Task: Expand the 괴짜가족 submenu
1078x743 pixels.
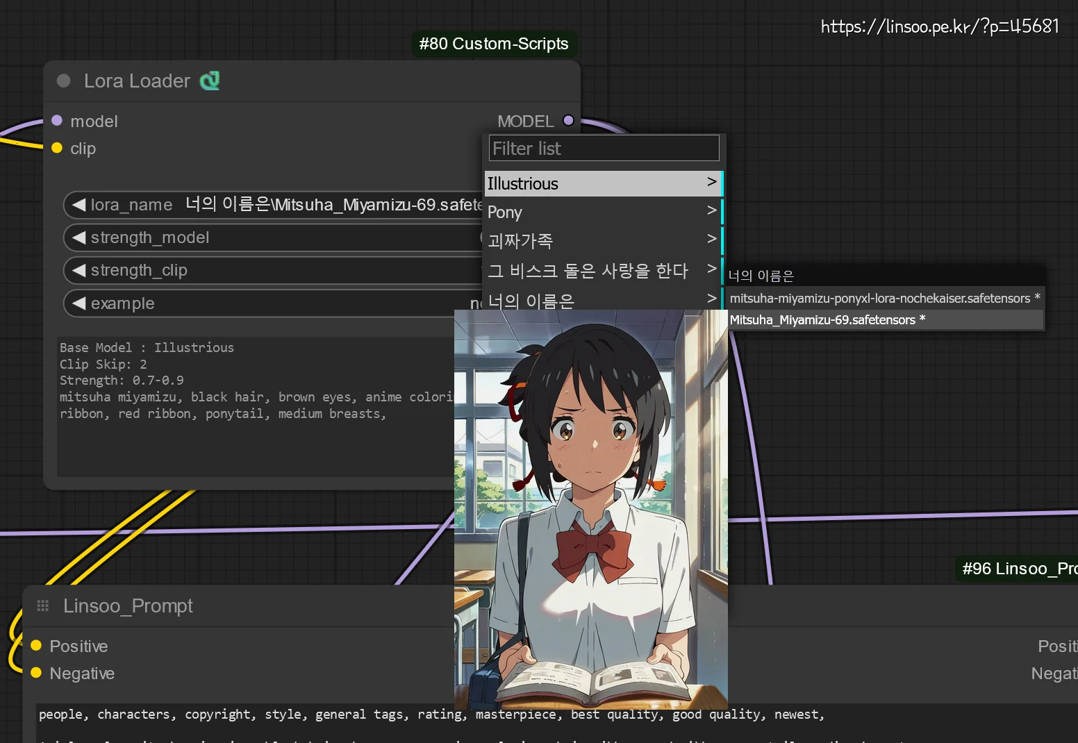Action: point(603,240)
